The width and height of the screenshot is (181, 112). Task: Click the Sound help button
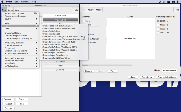[61, 16]
